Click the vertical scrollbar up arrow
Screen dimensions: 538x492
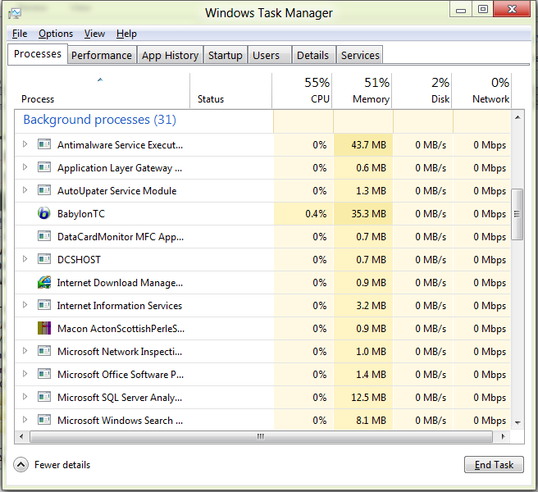coord(517,117)
